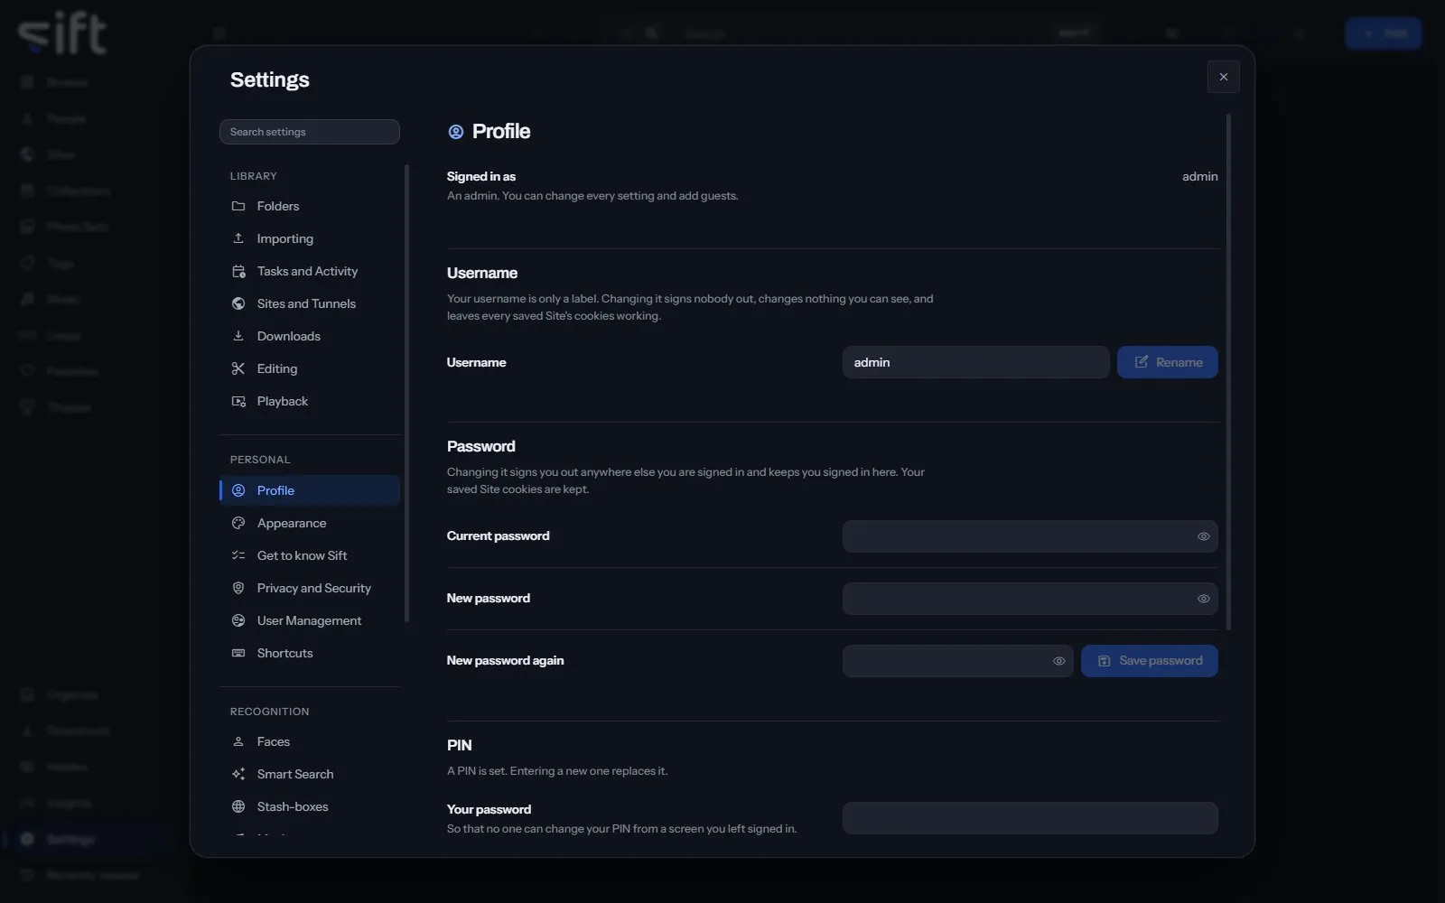Screen dimensions: 1445x903
Task: Click the globe icon beside Stash-boxes
Action: 238,806
